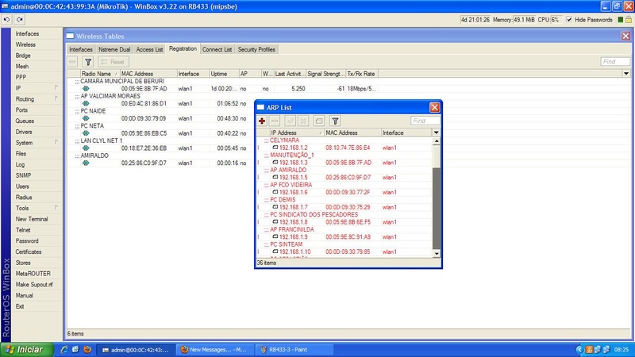This screenshot has width=635, height=357.
Task: Click the remove minus button in ARP List
Action: click(x=275, y=121)
